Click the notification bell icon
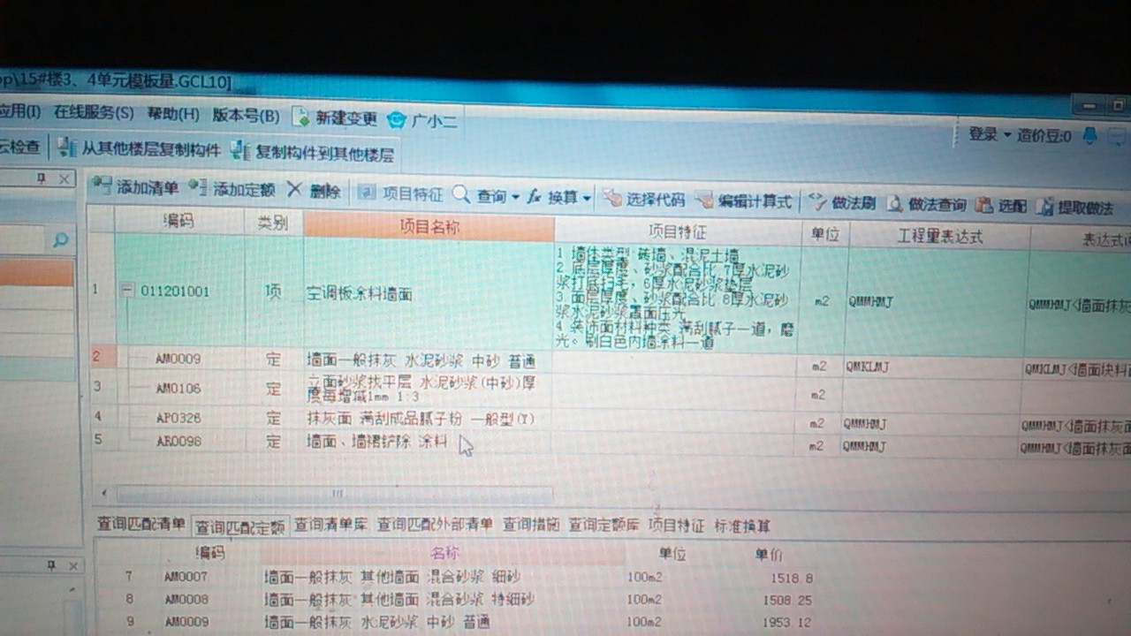This screenshot has width=1131, height=636. tap(1090, 135)
